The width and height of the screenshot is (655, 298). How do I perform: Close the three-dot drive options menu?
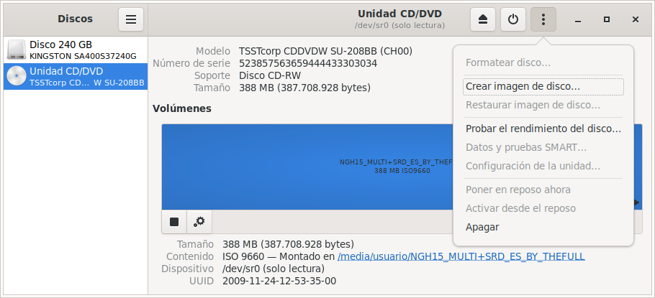543,19
